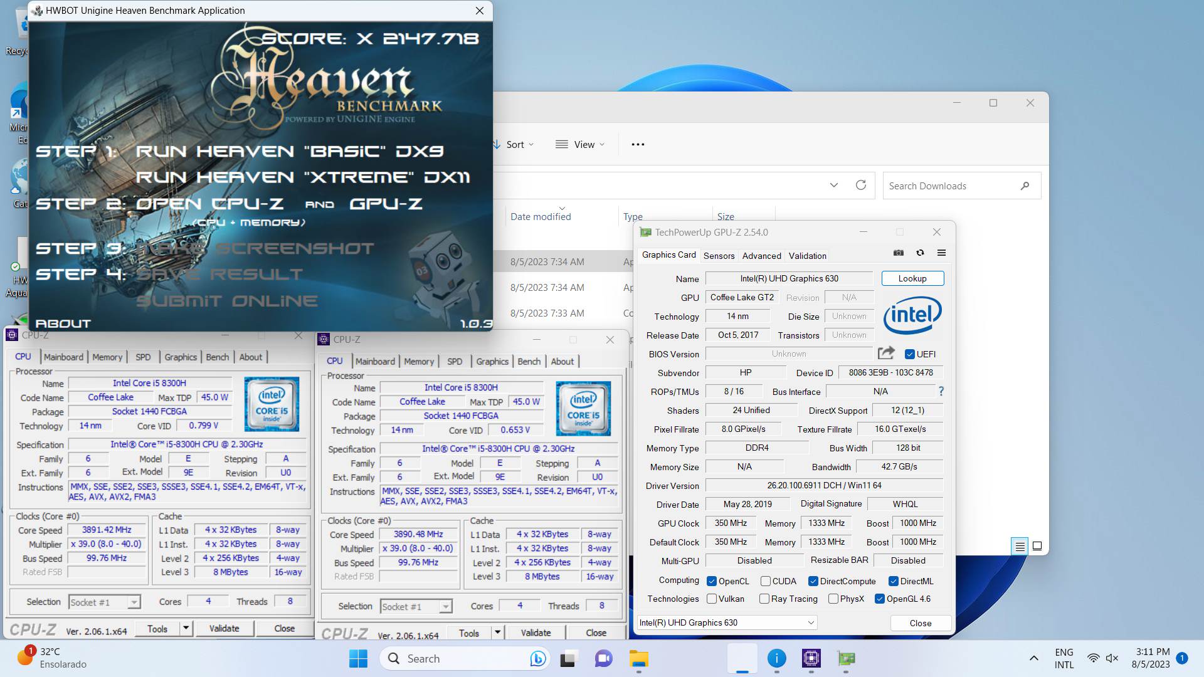1204x677 pixels.
Task: Toggle the OpenCL checkbox
Action: coord(711,581)
